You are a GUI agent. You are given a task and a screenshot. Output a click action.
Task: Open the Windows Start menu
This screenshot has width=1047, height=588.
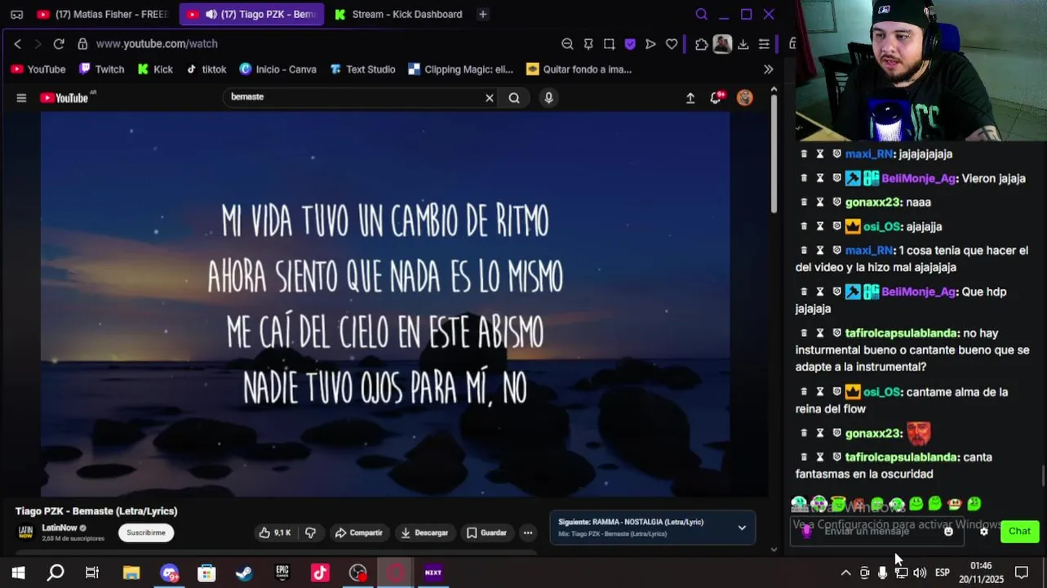click(x=18, y=572)
